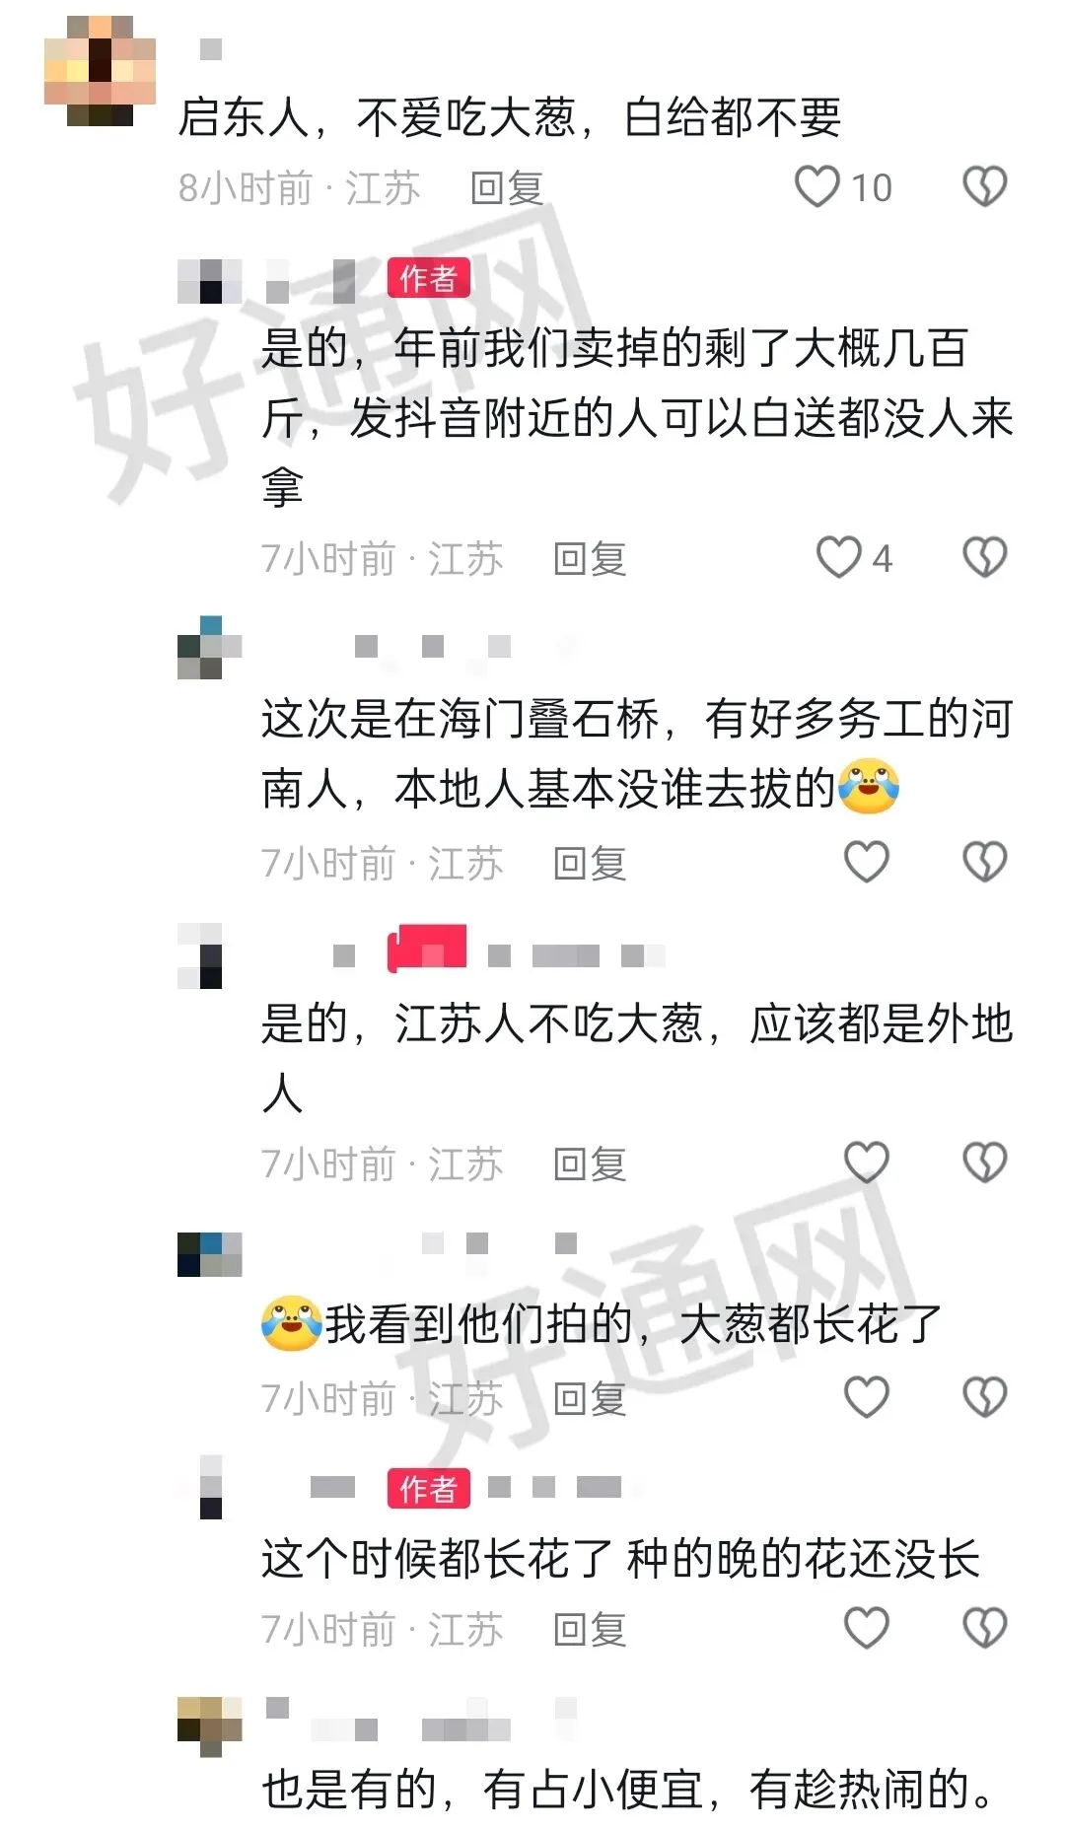Open avatar of the 也是有的 commenter
1065x1832 pixels.
210,1726
